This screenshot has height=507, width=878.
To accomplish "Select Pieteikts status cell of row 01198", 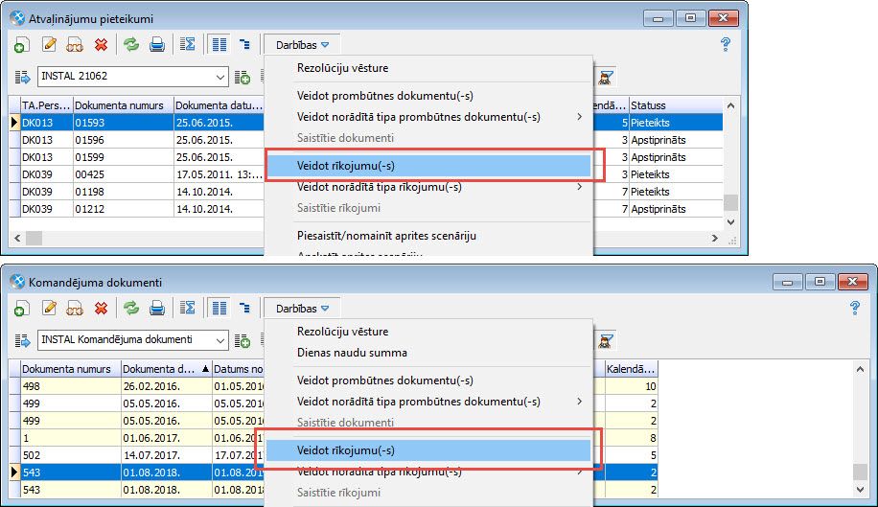I will click(x=676, y=192).
